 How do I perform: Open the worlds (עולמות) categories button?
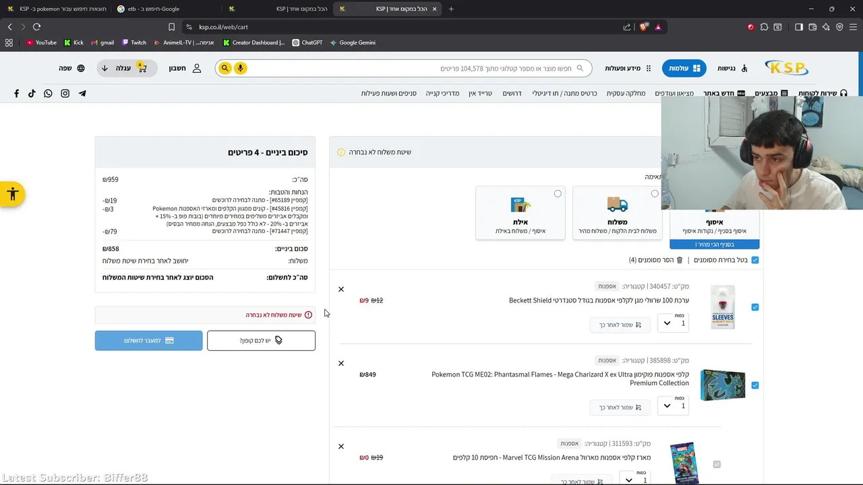[684, 68]
